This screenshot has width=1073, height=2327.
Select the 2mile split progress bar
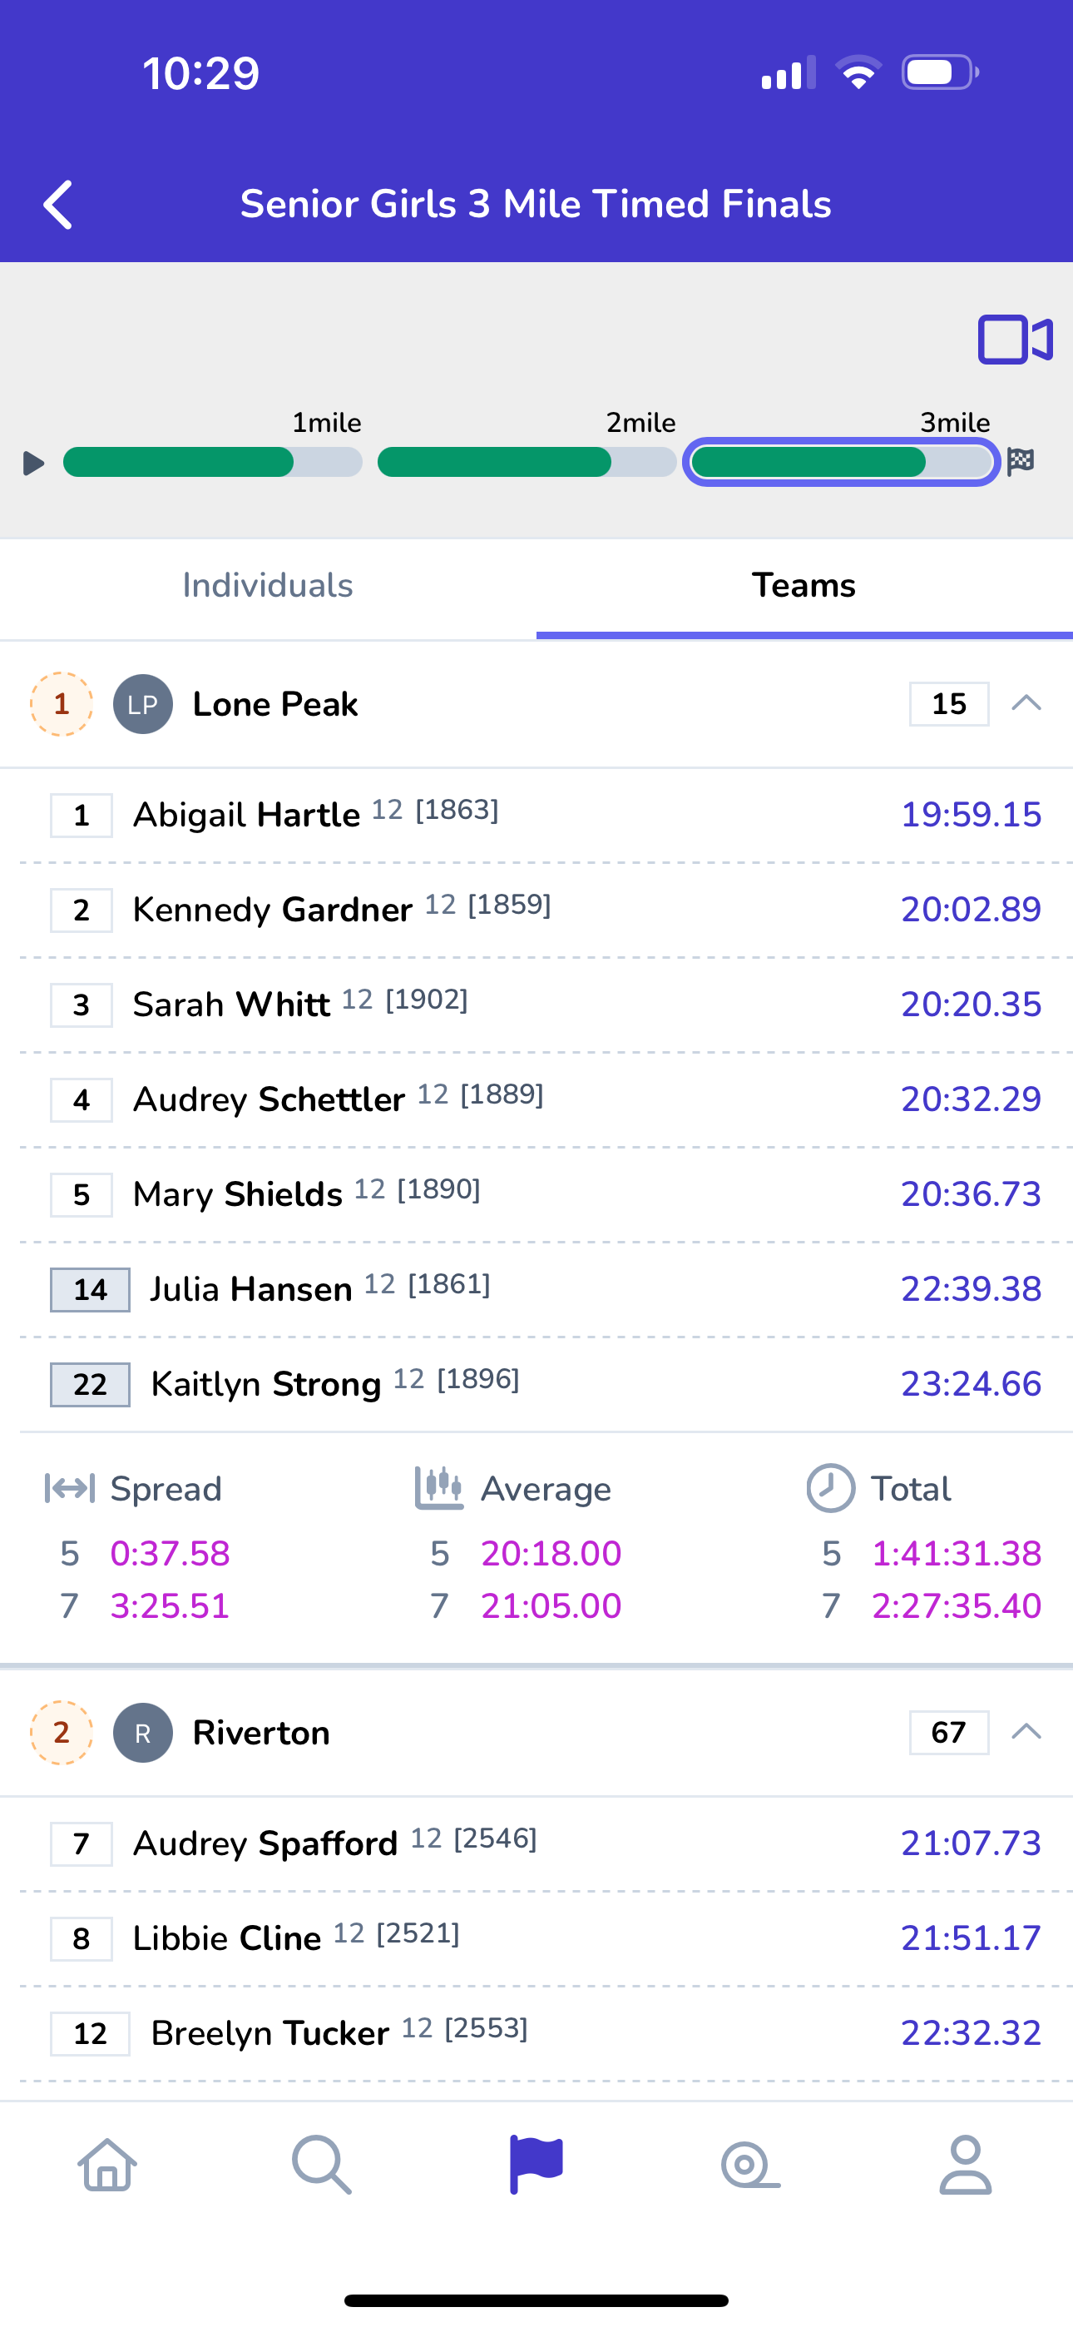point(527,463)
